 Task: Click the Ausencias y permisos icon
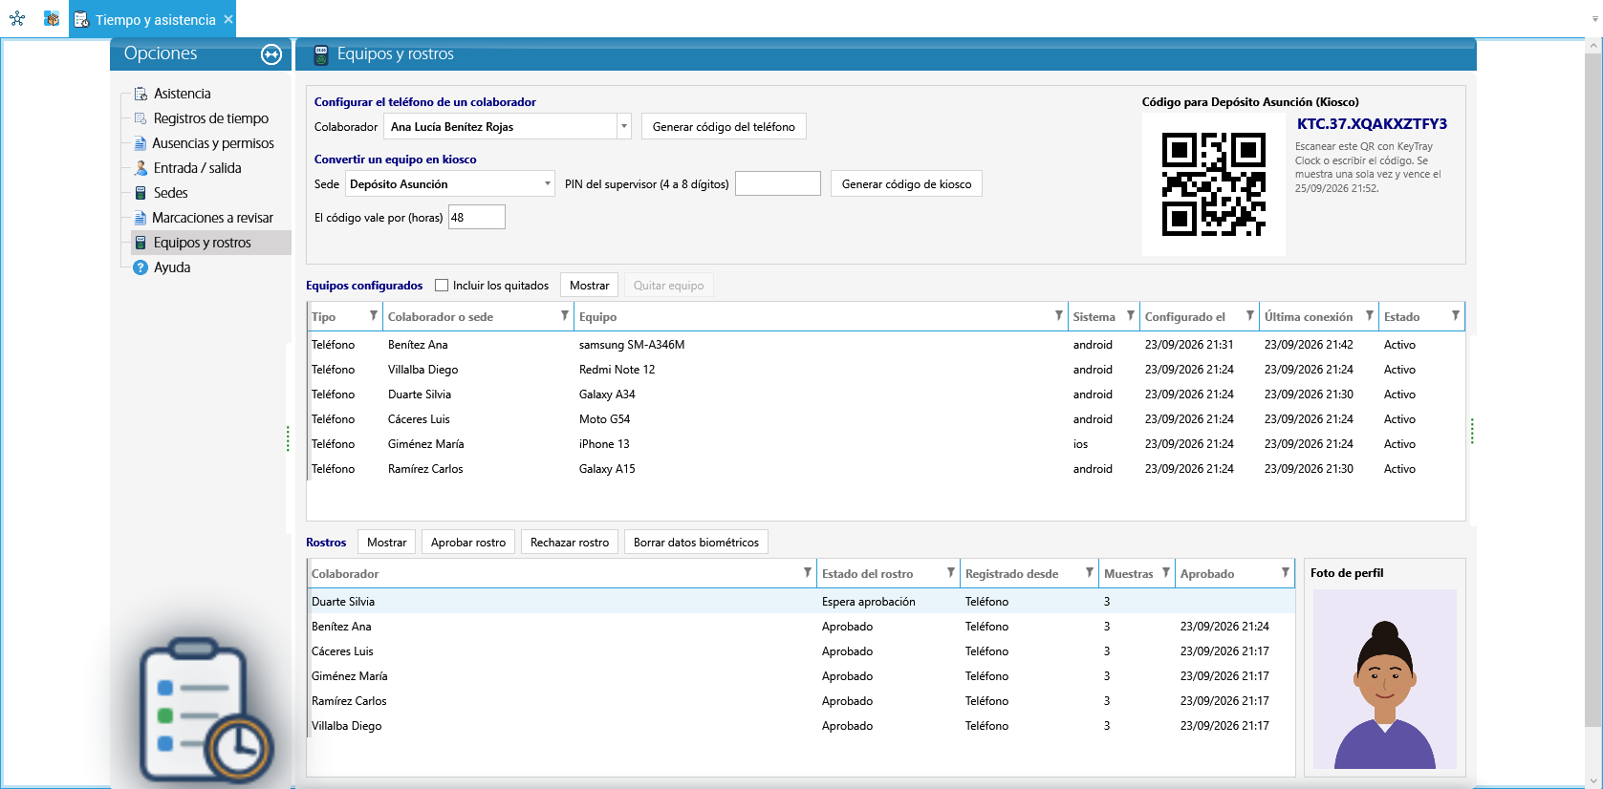141,143
